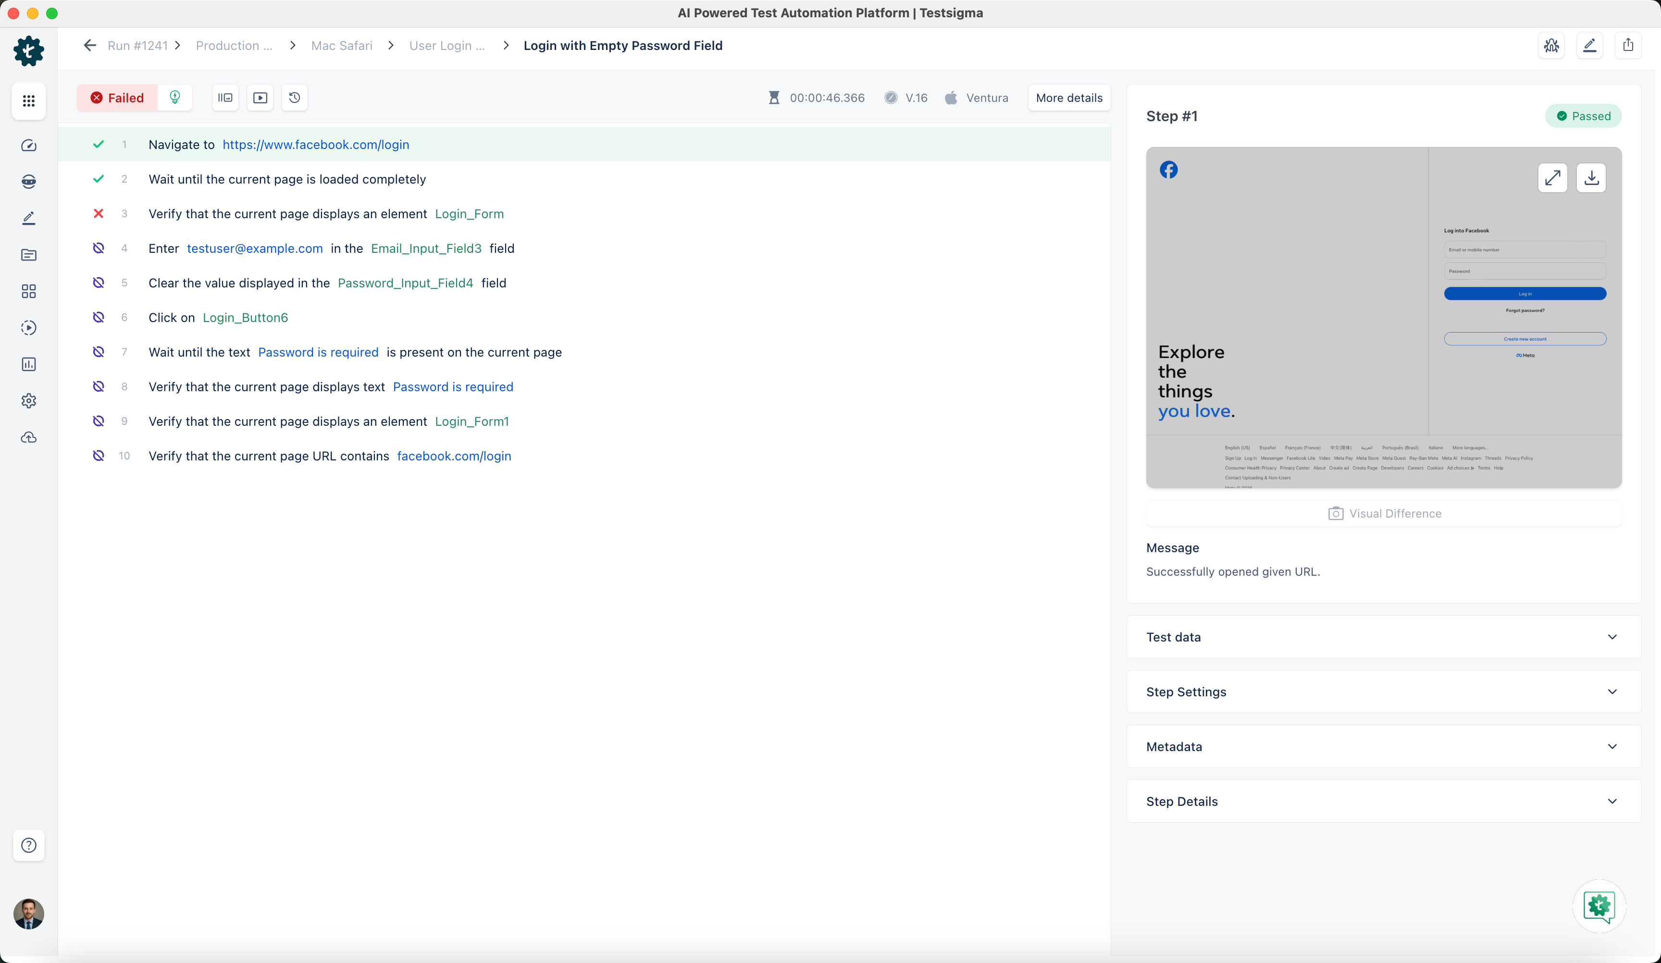Expand the Test data section
1661x963 pixels.
1384,637
